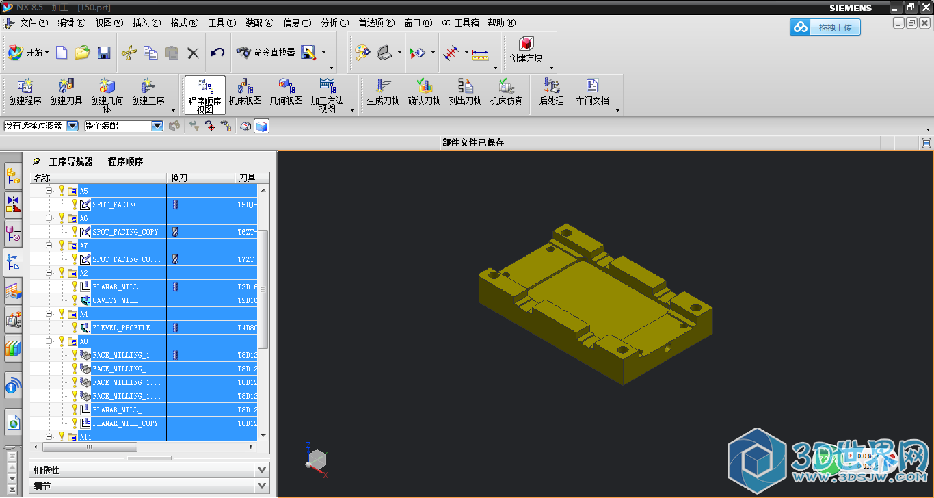Open the Start (开始) dropdown
The width and height of the screenshot is (934, 498).
click(29, 52)
